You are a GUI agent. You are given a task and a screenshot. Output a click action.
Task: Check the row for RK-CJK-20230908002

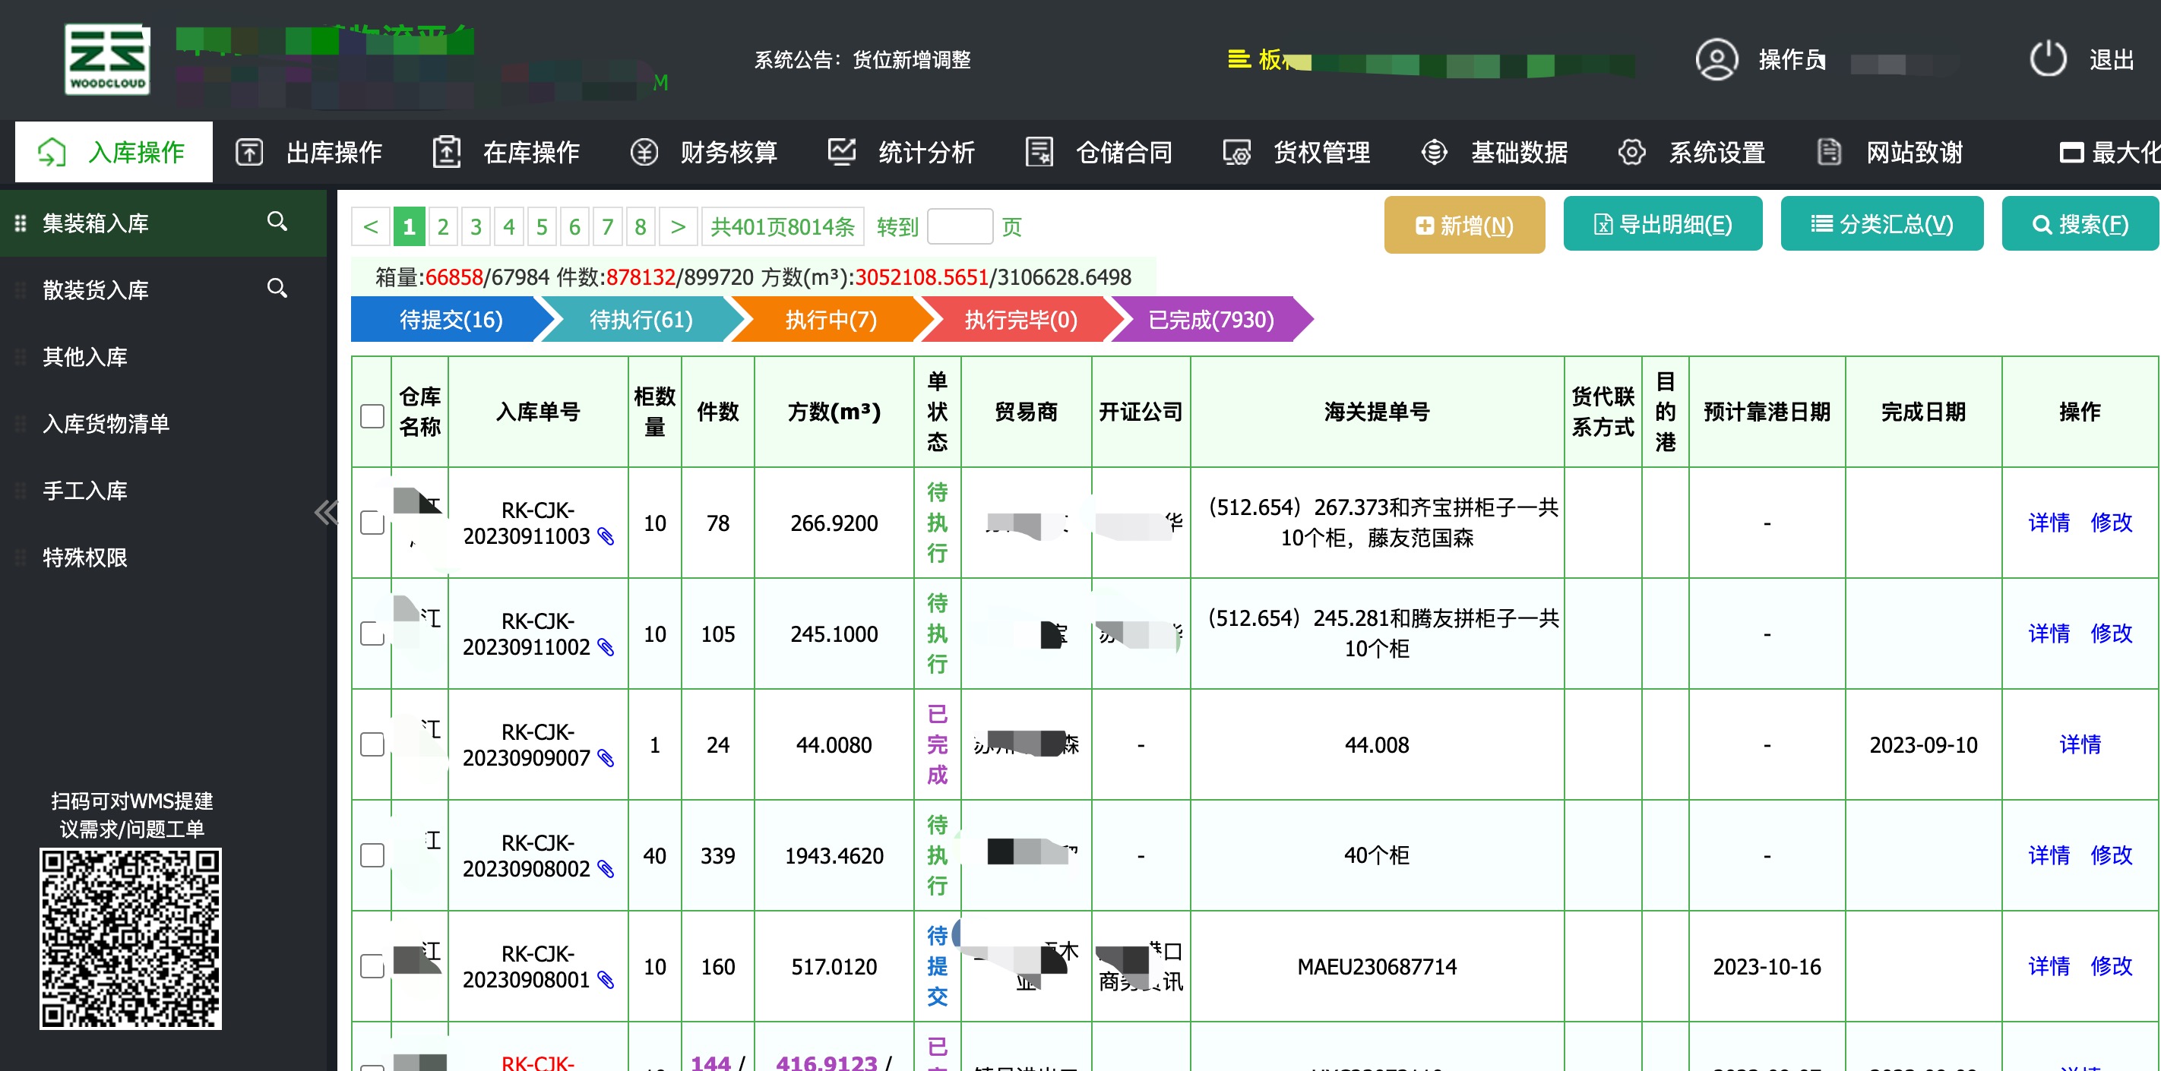pos(372,855)
